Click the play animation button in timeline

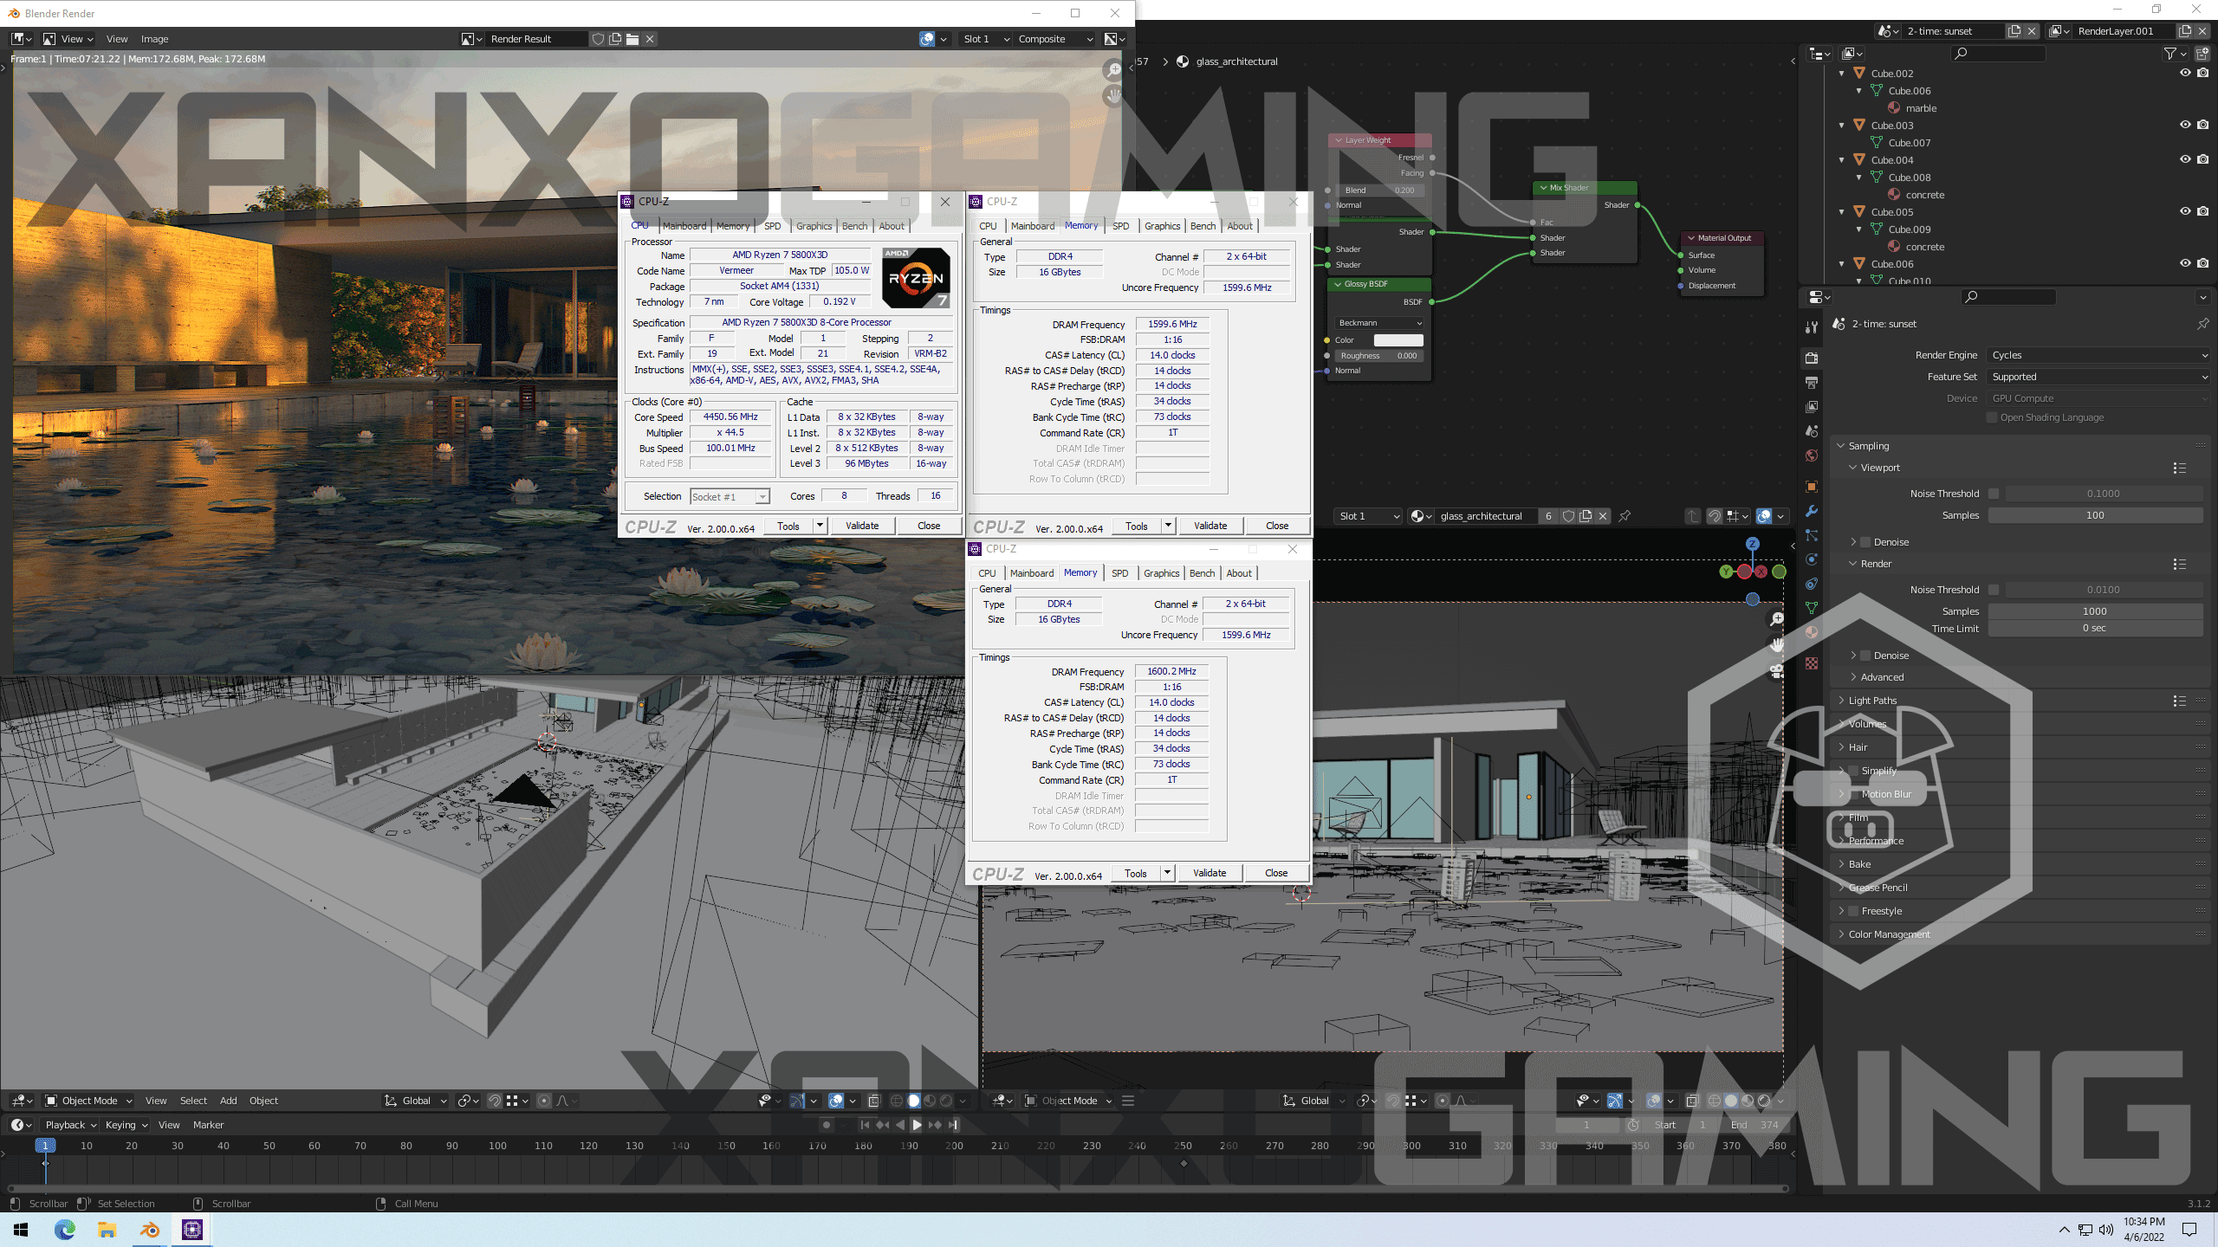pos(917,1125)
